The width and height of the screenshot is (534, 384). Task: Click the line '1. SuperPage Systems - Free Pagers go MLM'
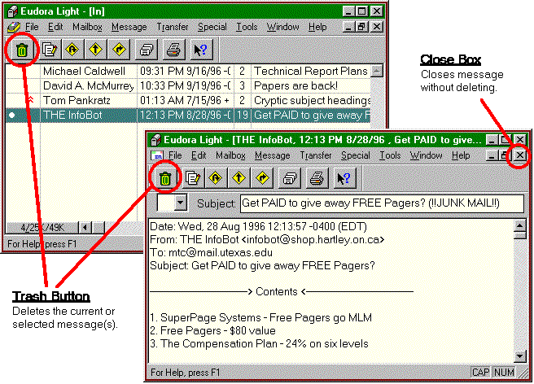point(260,317)
